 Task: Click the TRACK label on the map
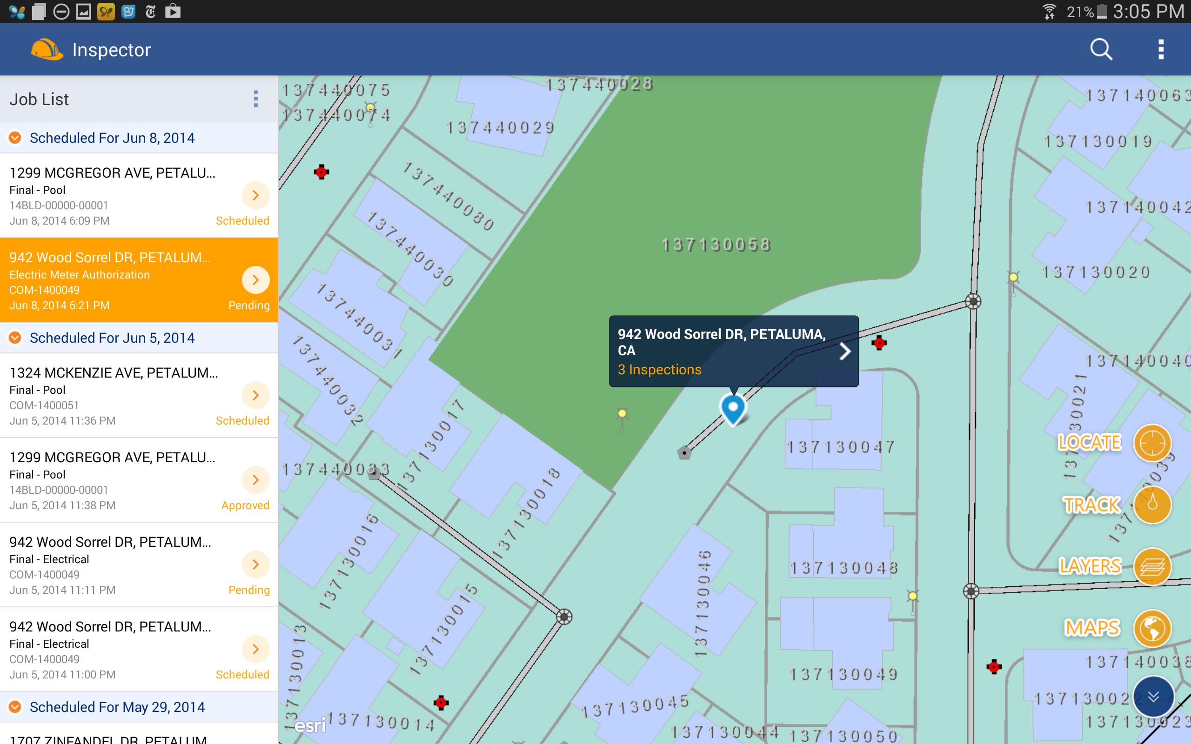1091,505
